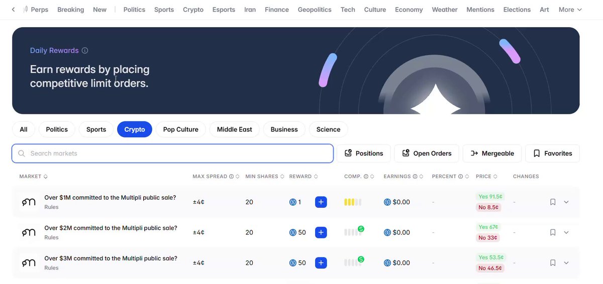Open the New markets category

[x=100, y=10]
